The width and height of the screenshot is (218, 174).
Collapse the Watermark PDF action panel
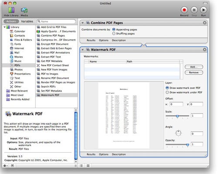tap(82, 50)
